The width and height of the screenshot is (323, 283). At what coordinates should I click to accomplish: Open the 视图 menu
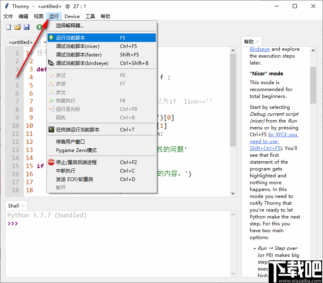coord(39,16)
